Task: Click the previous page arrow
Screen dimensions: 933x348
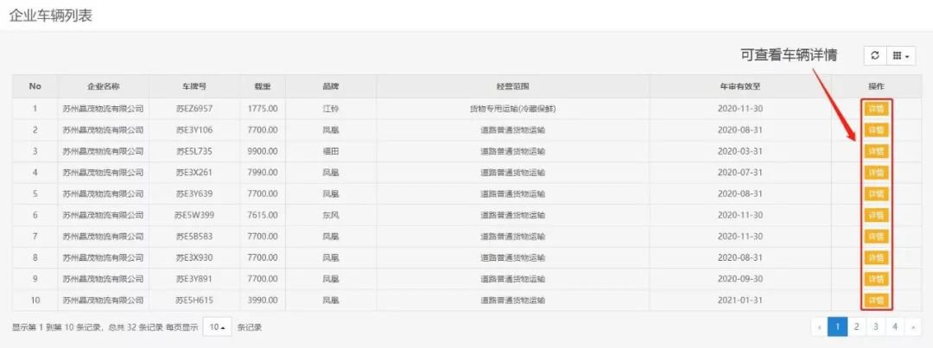Action: coord(819,326)
